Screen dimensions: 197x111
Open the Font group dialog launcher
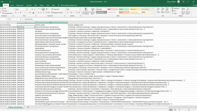(x=36, y=16)
